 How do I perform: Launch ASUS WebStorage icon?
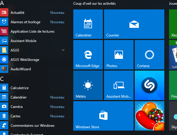(x=4, y=59)
